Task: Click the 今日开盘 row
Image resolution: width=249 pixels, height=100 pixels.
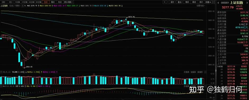Action: [x=233, y=15]
